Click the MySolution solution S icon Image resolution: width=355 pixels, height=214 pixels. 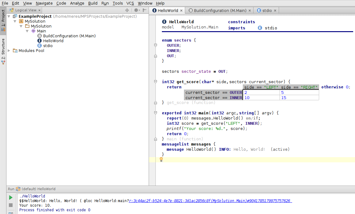(21, 21)
